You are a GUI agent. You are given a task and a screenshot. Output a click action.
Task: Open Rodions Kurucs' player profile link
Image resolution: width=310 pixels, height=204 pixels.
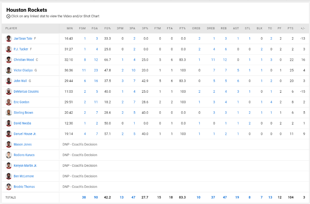coord(24,155)
